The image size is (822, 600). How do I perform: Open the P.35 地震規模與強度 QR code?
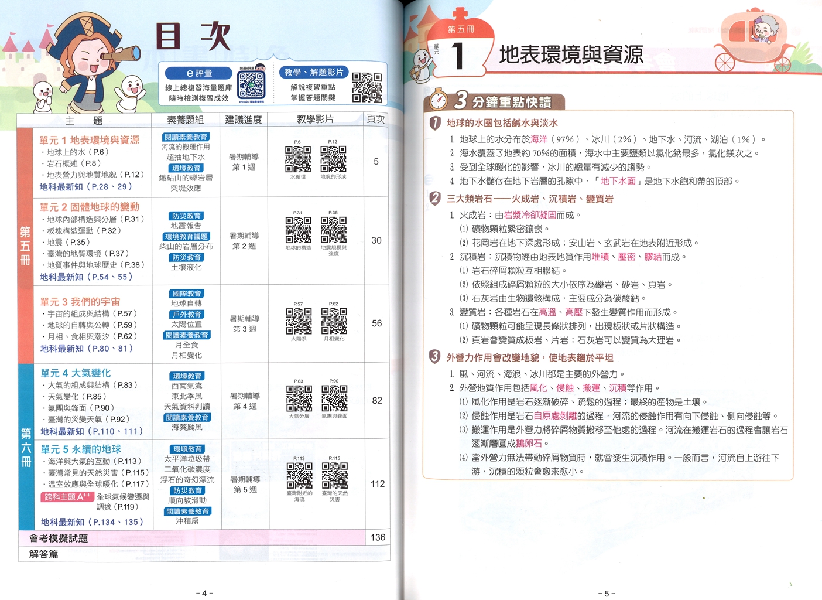pyautogui.click(x=334, y=230)
